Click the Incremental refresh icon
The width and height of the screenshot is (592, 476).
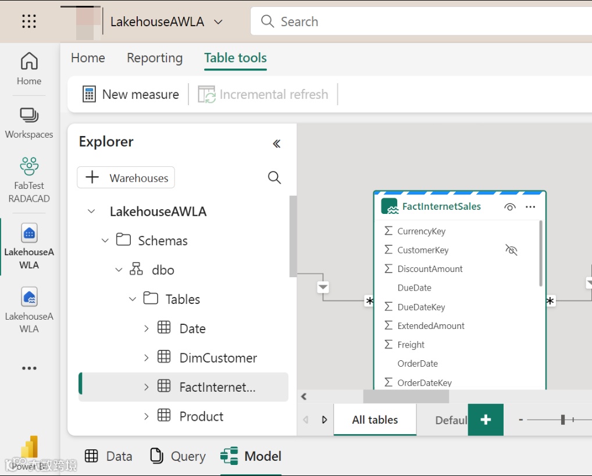pos(206,94)
